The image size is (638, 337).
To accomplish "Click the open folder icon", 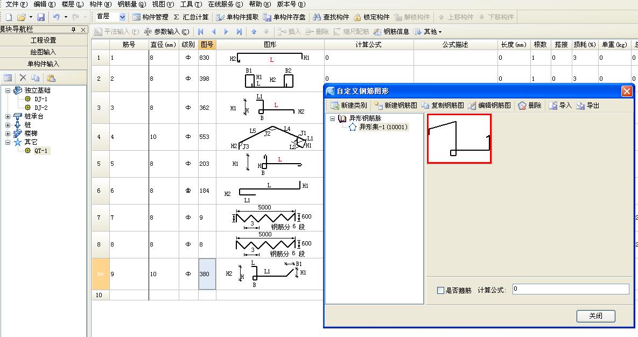I will (21, 17).
